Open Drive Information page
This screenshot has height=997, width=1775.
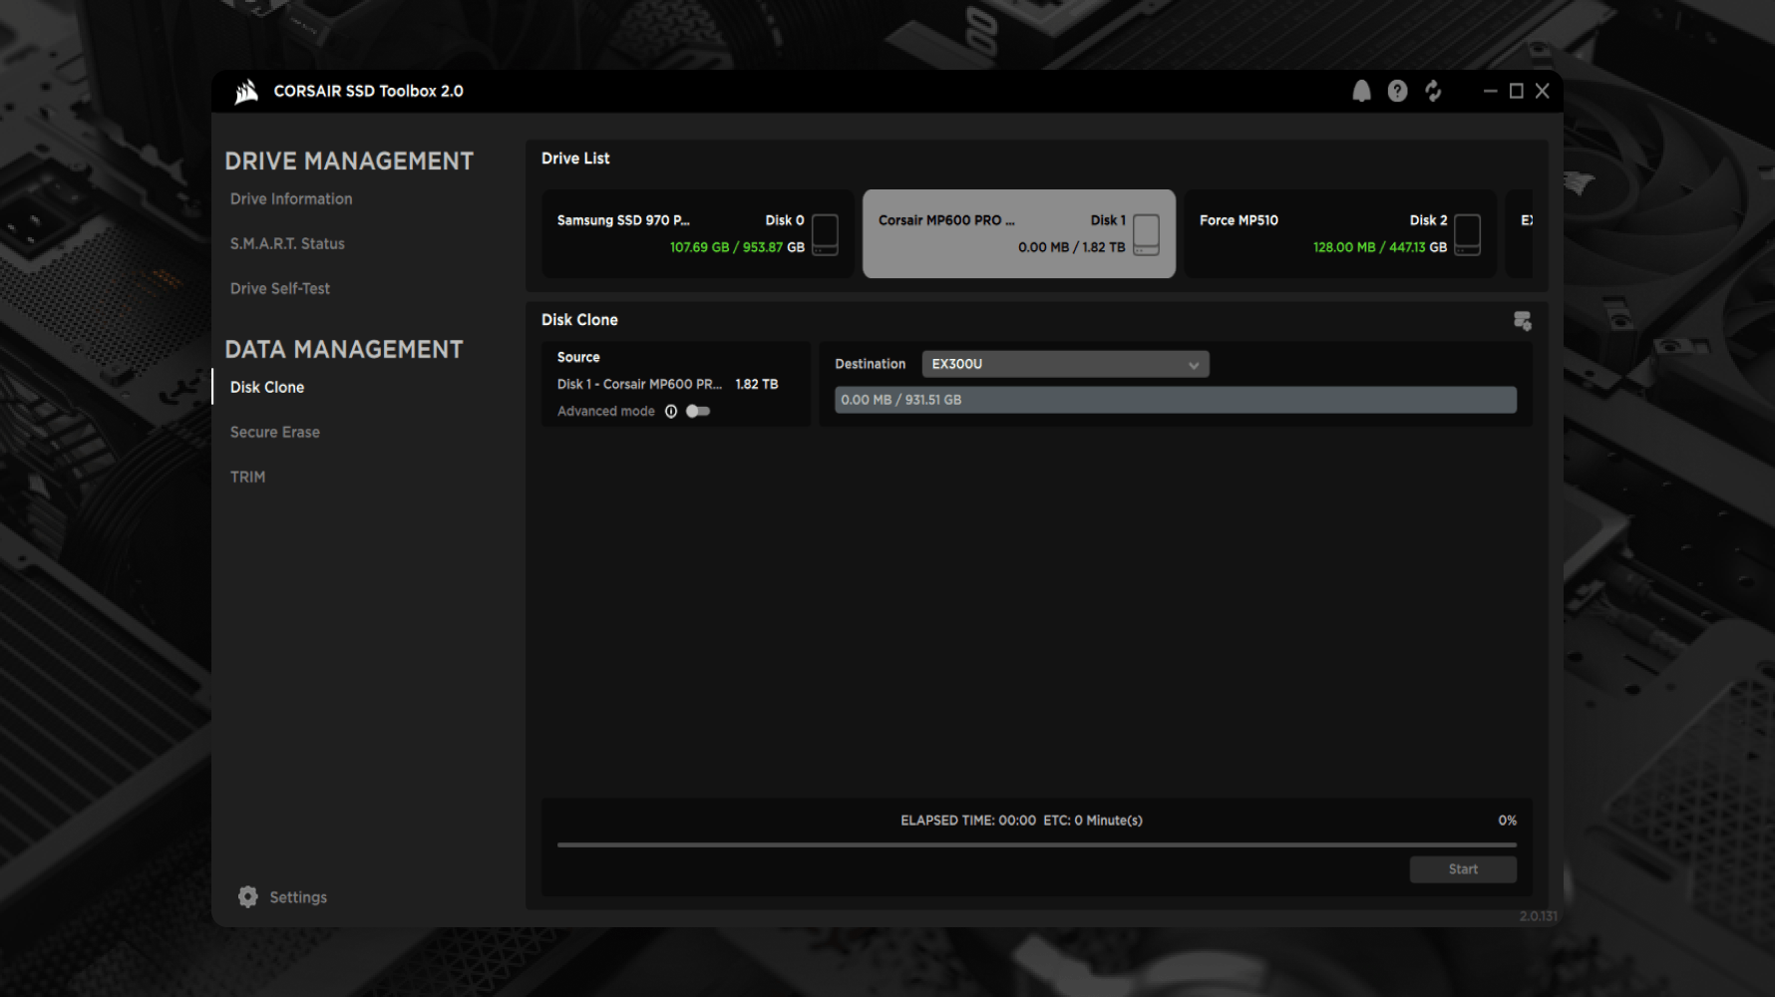pos(291,198)
